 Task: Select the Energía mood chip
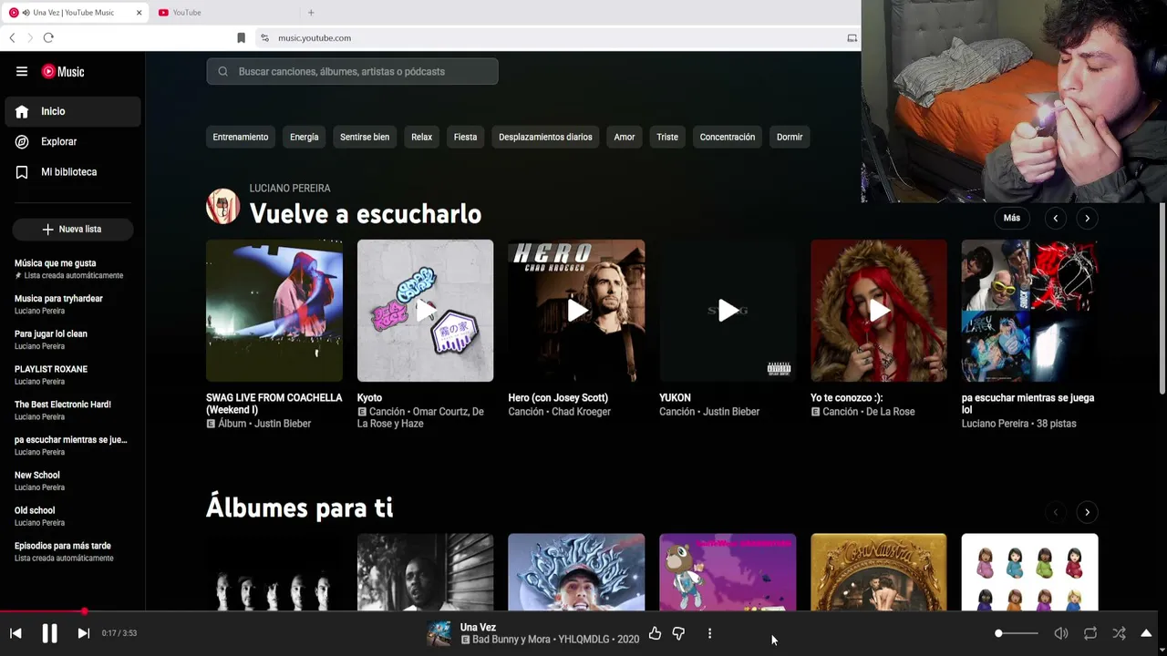[305, 137]
